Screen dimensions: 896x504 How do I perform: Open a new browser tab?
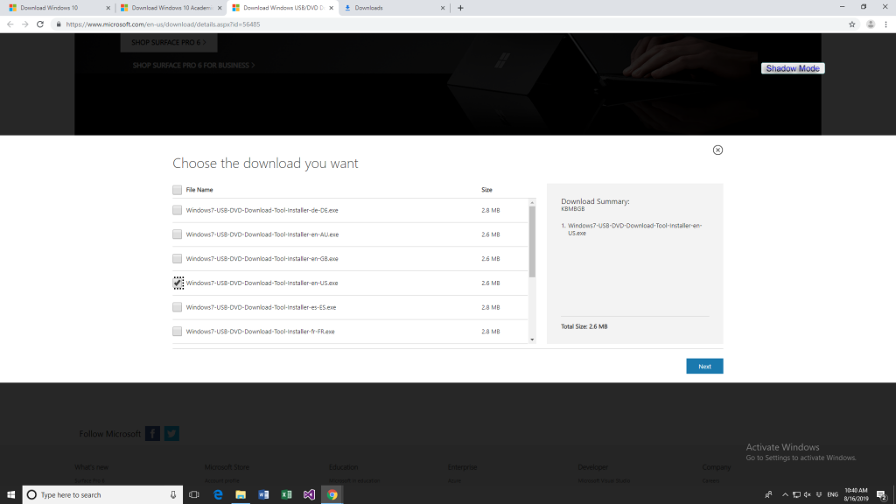460,8
